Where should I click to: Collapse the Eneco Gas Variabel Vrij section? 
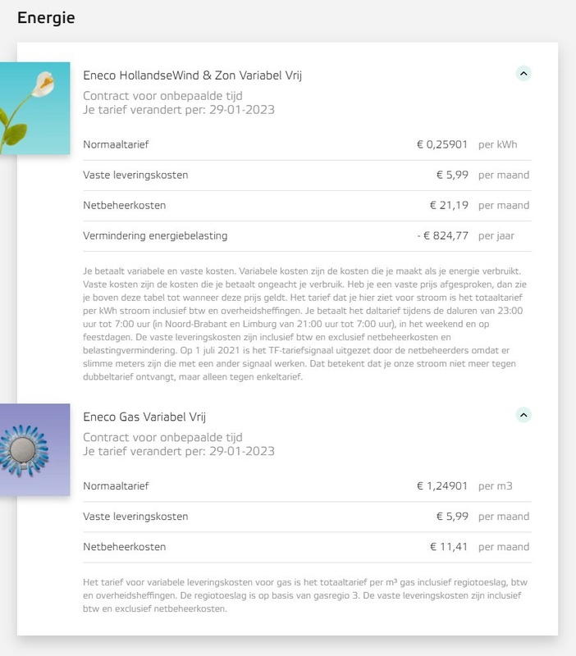(523, 415)
